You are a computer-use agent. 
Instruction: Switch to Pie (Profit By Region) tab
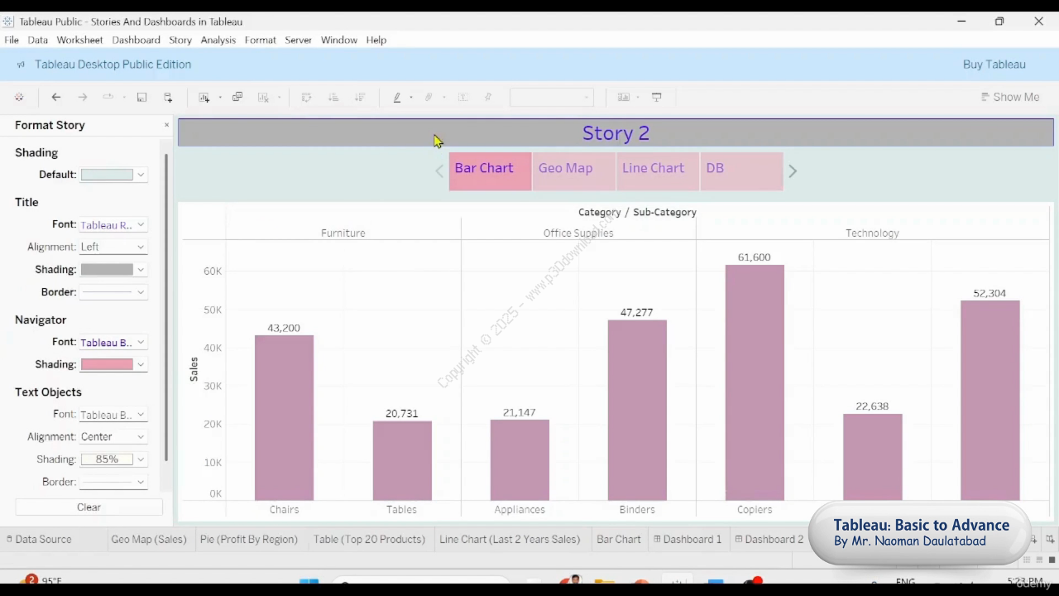point(249,539)
